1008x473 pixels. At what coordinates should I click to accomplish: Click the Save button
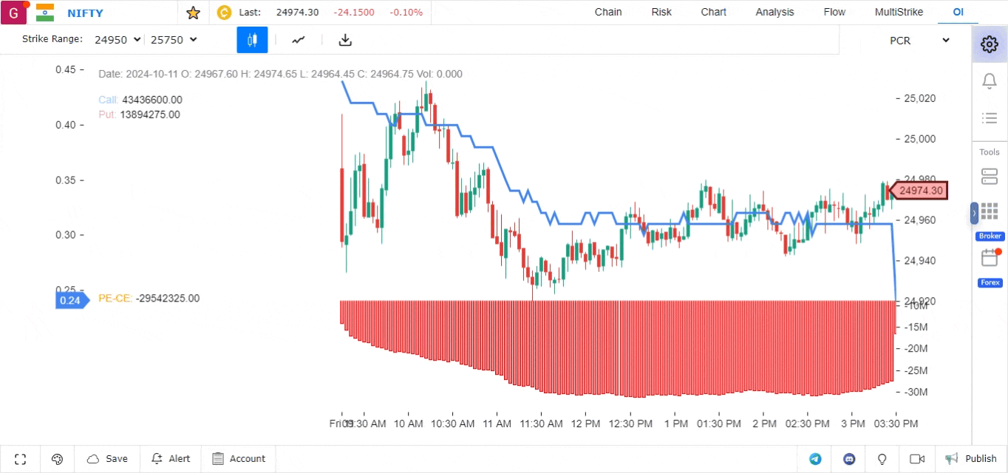[x=108, y=459]
